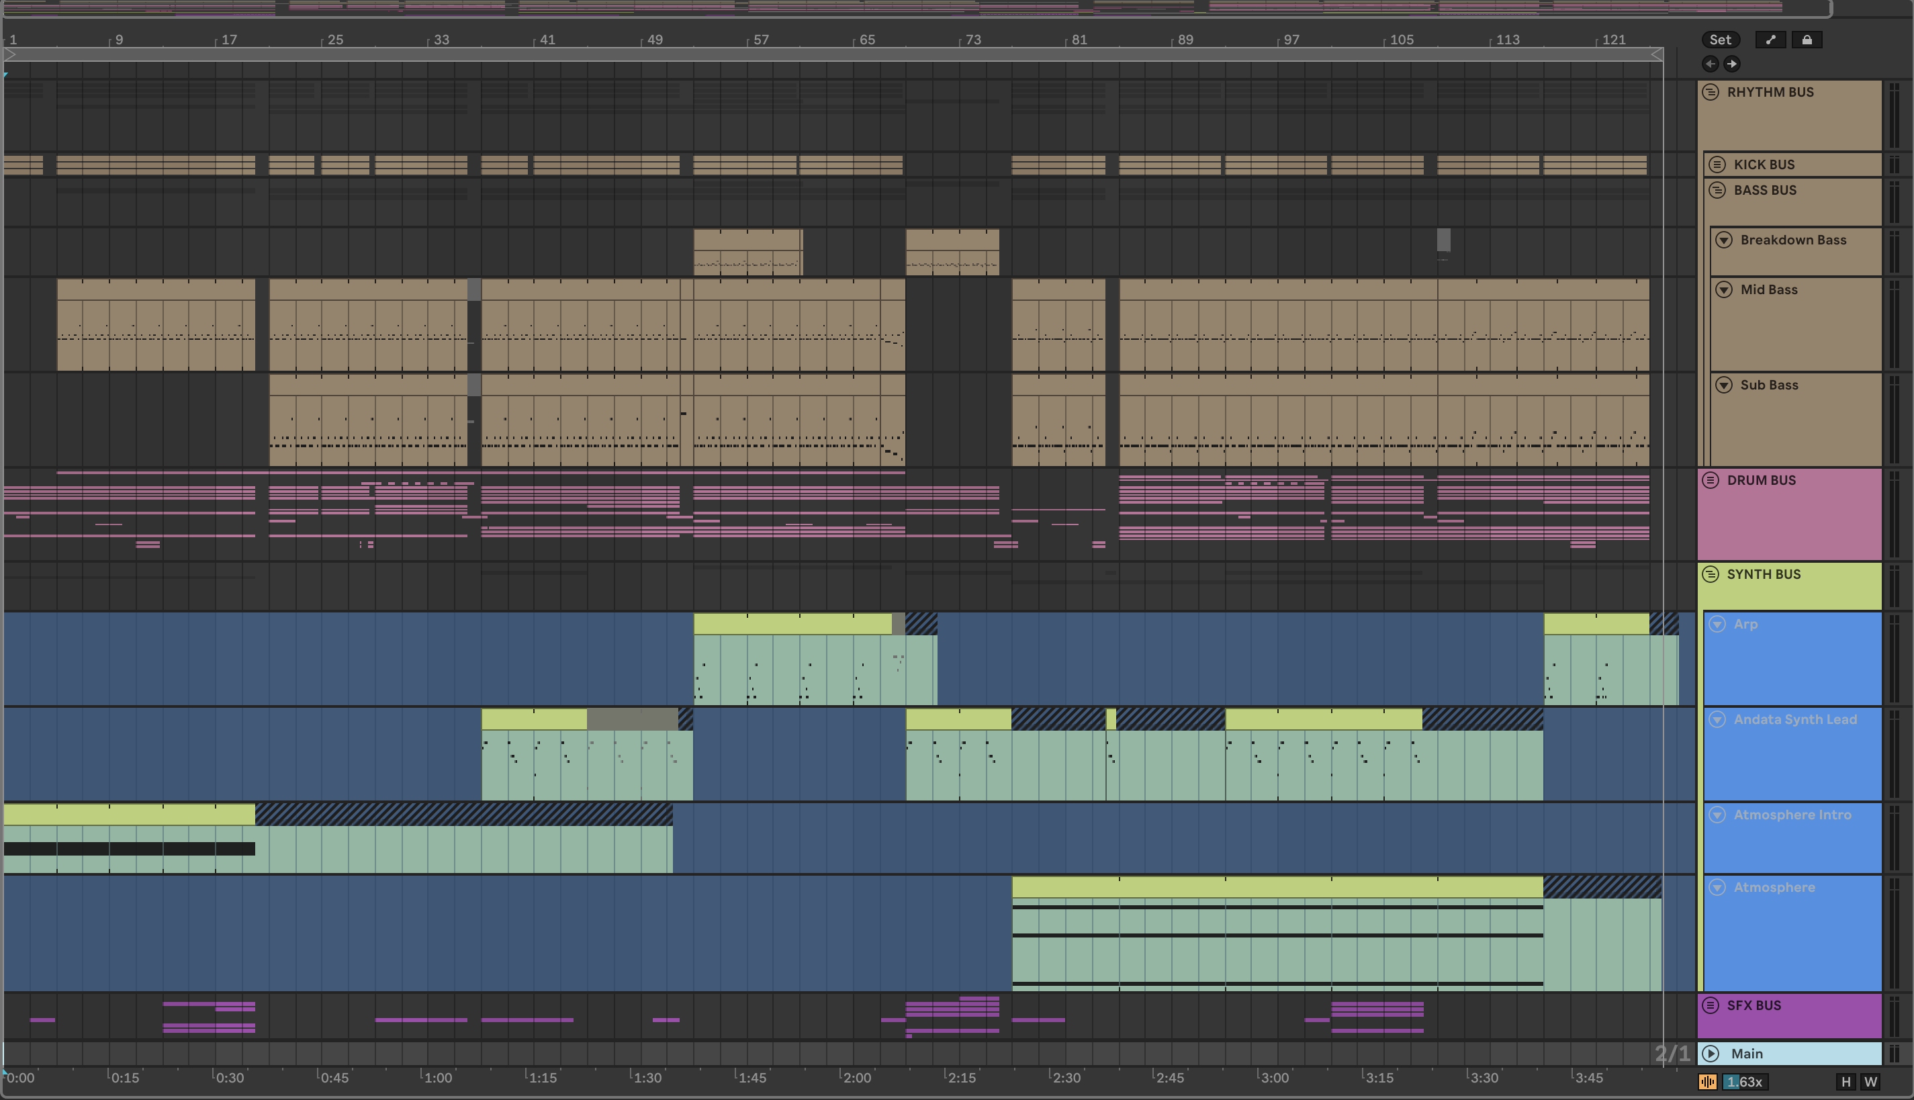
Task: Select the Atmosphere Intro track name
Action: 1792,815
